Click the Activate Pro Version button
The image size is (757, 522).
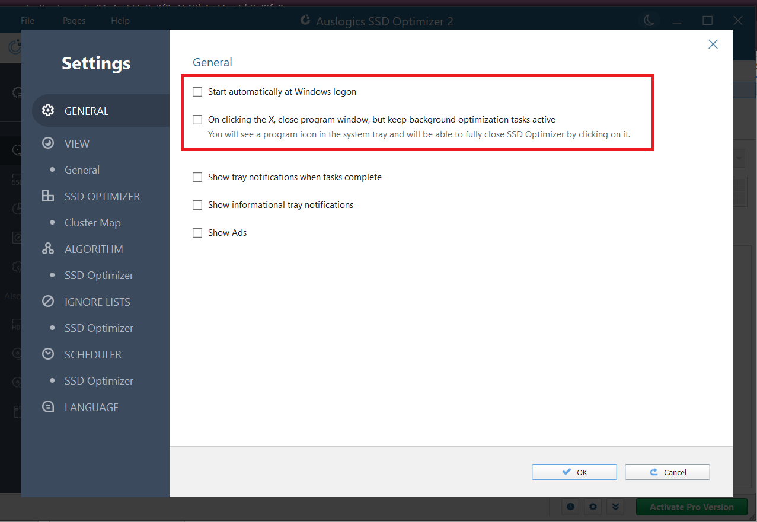tap(691, 507)
